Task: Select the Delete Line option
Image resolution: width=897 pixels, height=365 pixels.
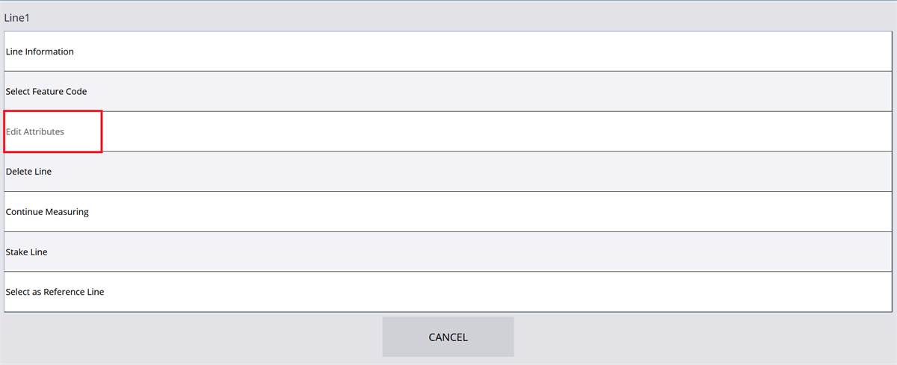Action: point(448,172)
